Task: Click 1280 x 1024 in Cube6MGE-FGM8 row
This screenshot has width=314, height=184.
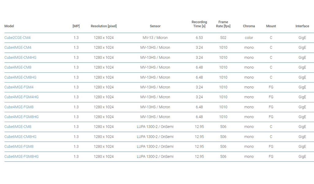Action: pyautogui.click(x=104, y=146)
